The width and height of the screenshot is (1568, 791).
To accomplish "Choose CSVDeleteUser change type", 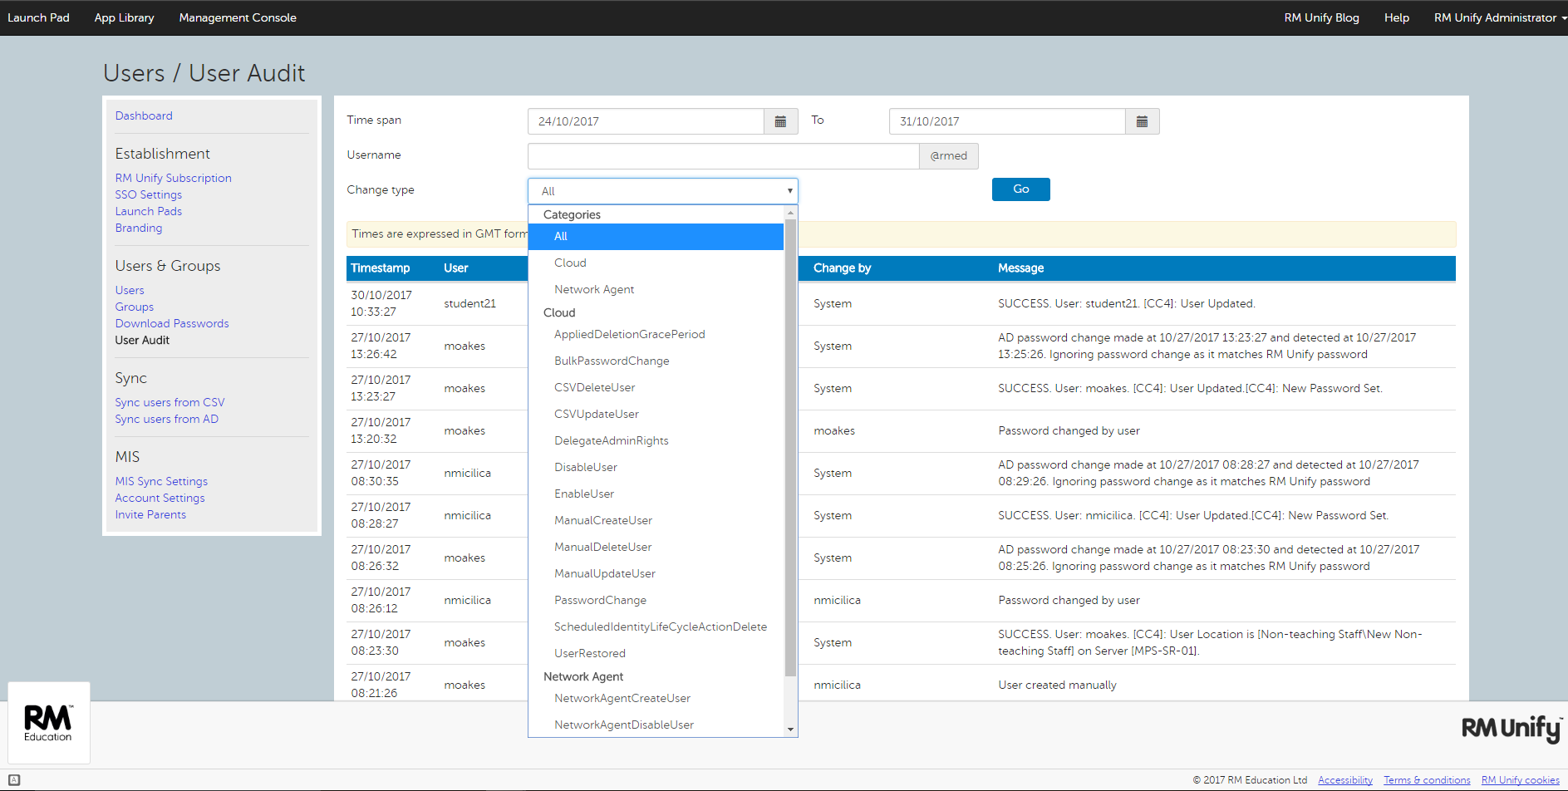I will point(656,388).
